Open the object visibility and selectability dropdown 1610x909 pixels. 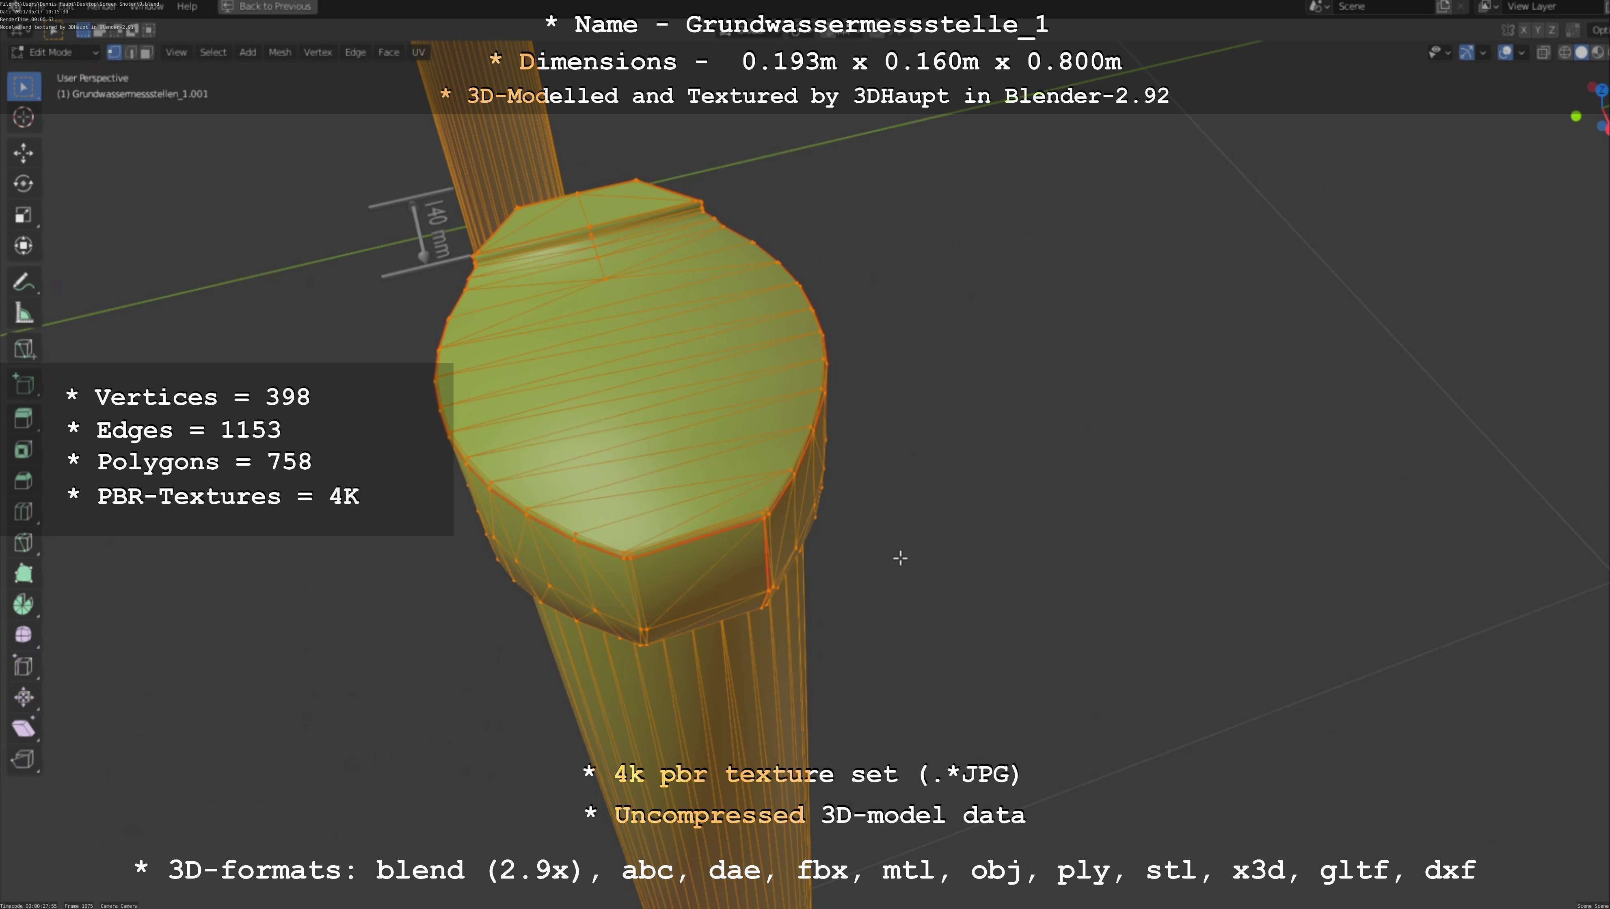click(x=1439, y=52)
